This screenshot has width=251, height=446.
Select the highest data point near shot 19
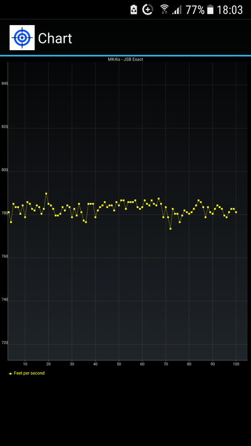pos(46,193)
